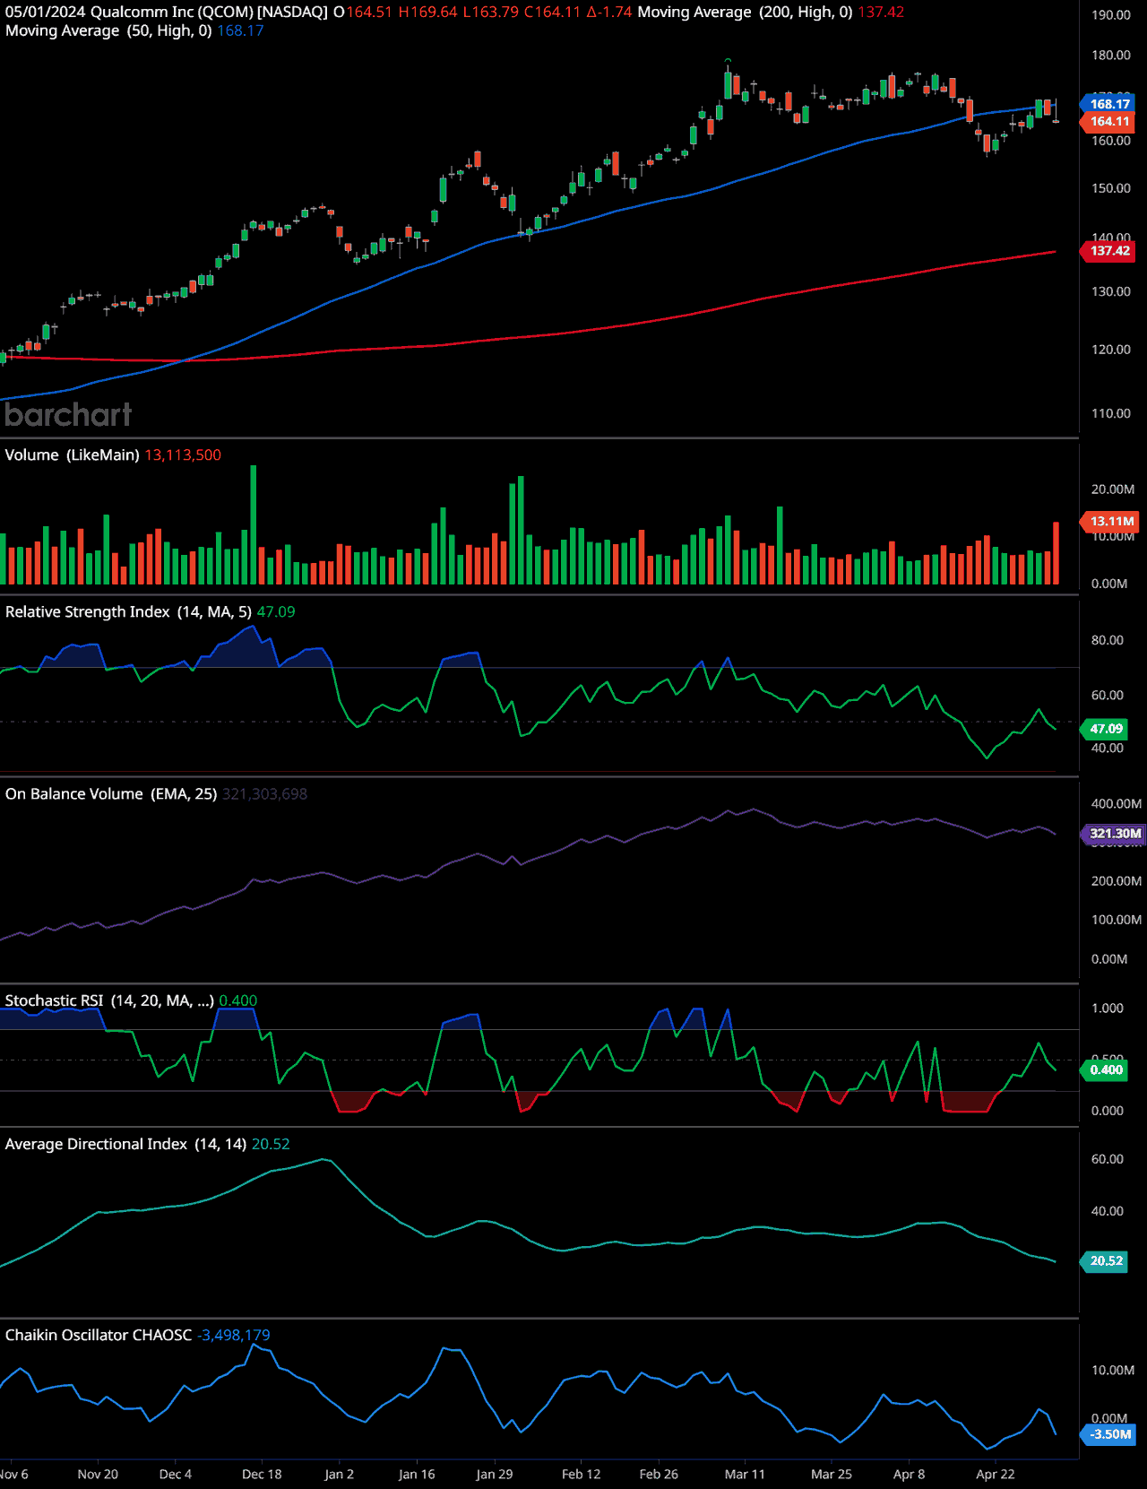The image size is (1147, 1489).
Task: Click the Stochastic RSI value 0.400 in label
Action: [238, 1000]
